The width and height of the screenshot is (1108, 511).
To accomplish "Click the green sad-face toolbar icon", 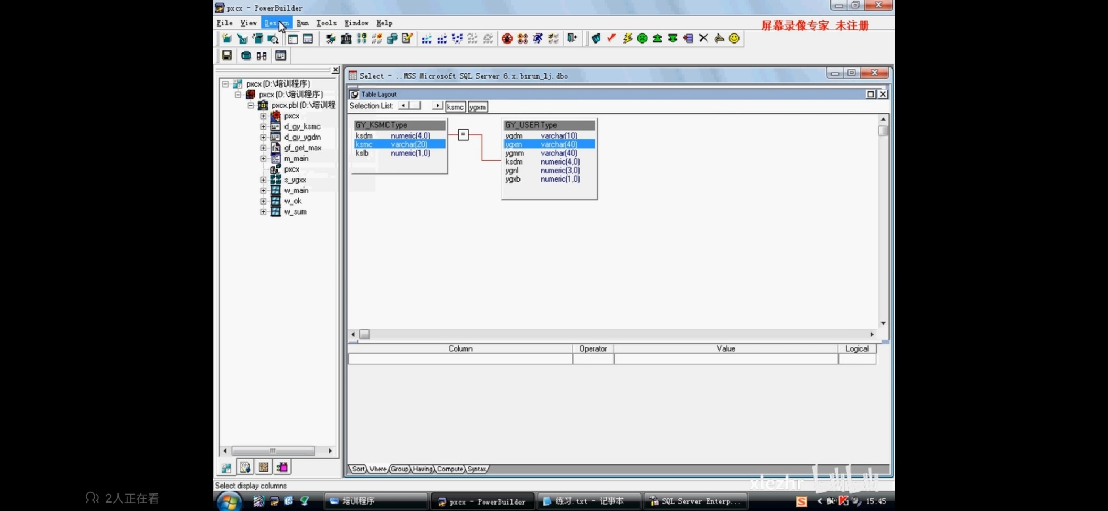I will click(x=642, y=38).
